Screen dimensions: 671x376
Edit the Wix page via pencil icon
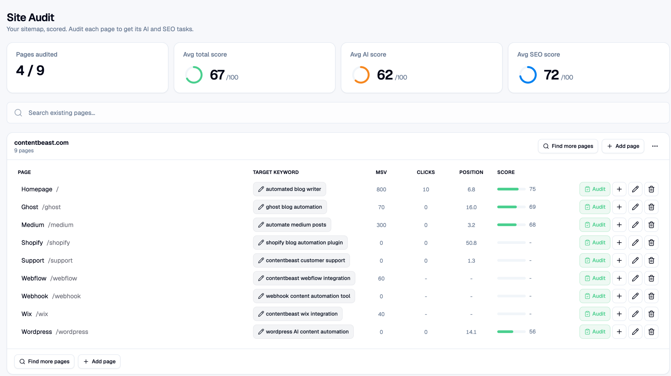click(635, 314)
